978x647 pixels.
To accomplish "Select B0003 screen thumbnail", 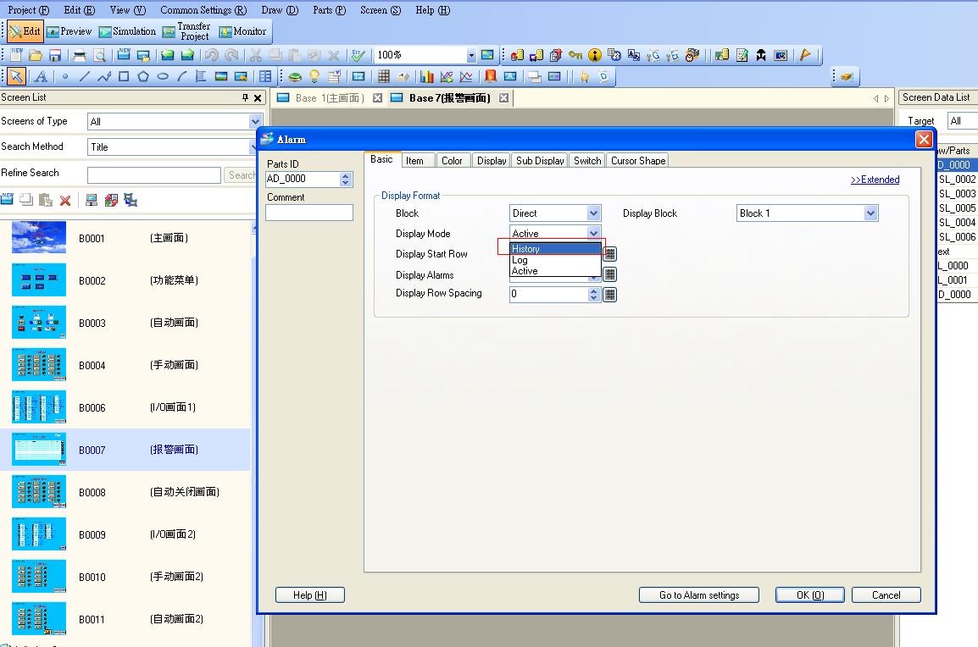I will [x=39, y=323].
